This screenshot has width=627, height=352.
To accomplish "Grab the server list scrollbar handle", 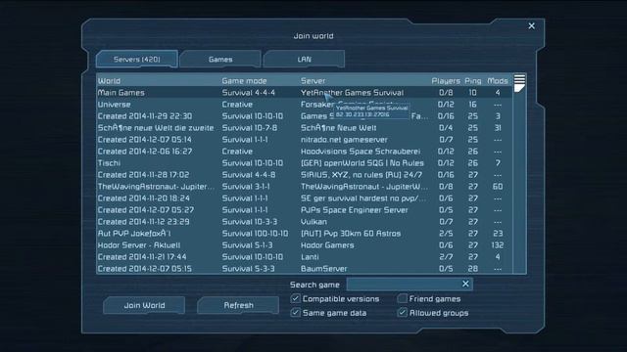I will (x=519, y=83).
